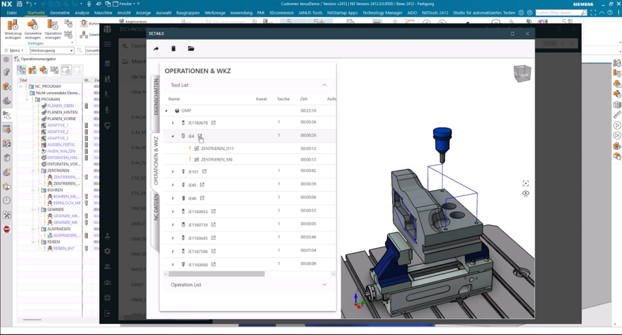Expand the JE1160739 tool row
Viewport: 622px width, 335px height.
[x=173, y=225]
